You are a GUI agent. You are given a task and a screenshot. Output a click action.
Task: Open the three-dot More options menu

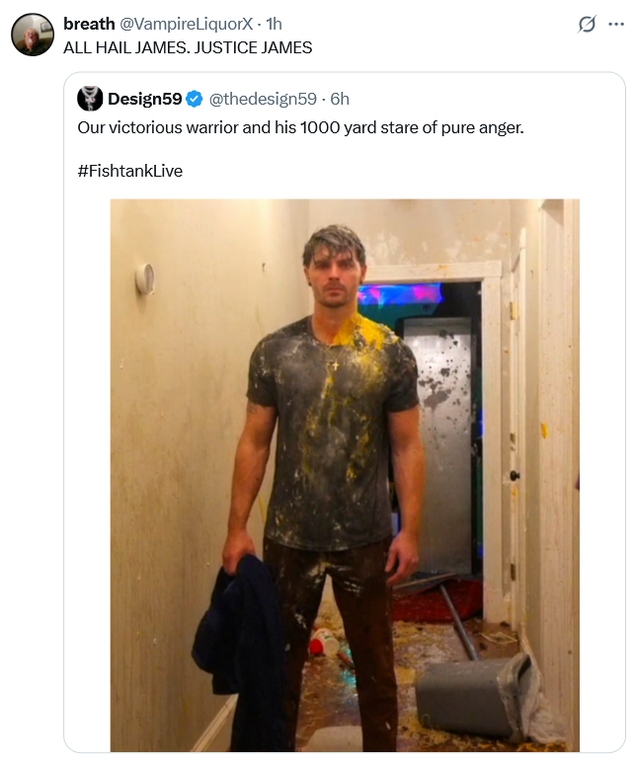point(616,24)
